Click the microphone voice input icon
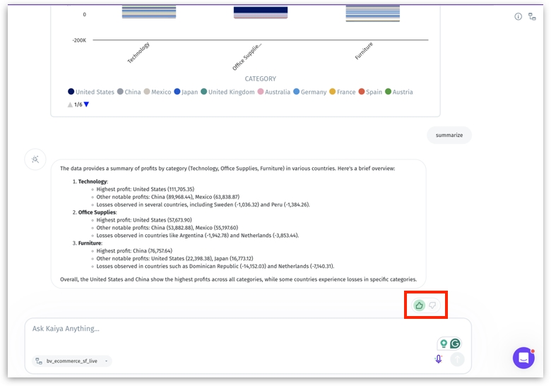This screenshot has height=388, width=551. point(439,359)
